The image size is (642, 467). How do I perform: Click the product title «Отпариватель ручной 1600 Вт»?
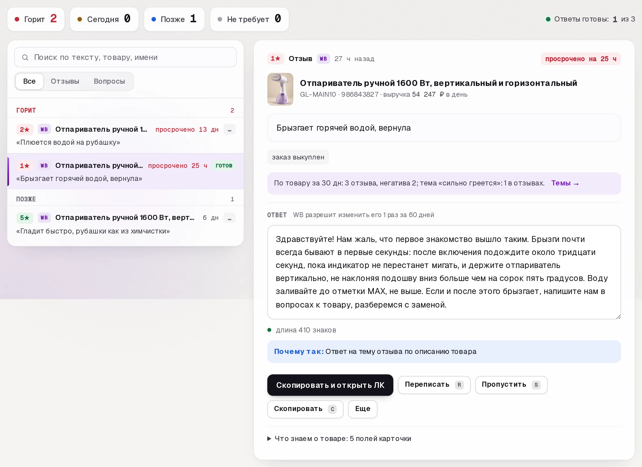coord(439,83)
